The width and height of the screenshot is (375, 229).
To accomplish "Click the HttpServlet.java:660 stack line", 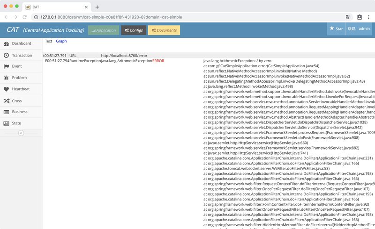I will tap(255, 143).
